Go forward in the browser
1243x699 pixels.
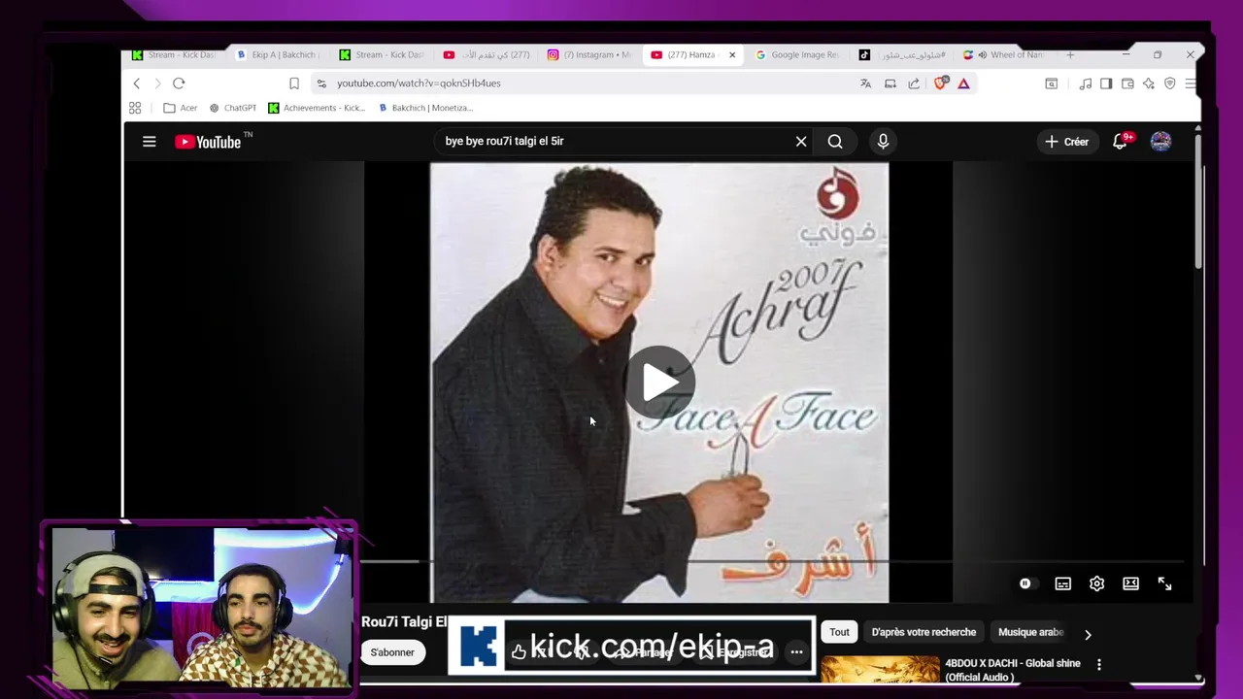157,83
